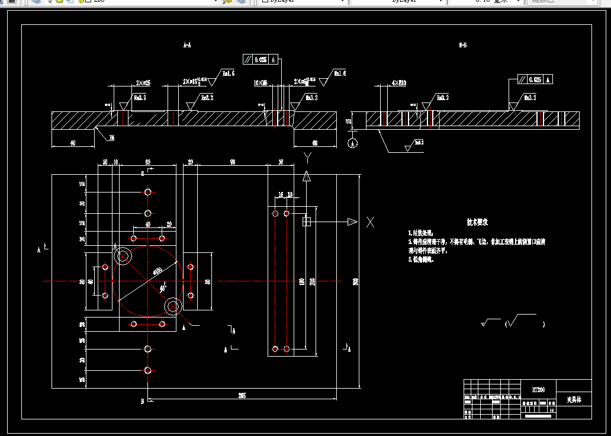611x436 pixels.
Task: Open the ByLayer linetype dropdown
Action: (x=398, y=2)
